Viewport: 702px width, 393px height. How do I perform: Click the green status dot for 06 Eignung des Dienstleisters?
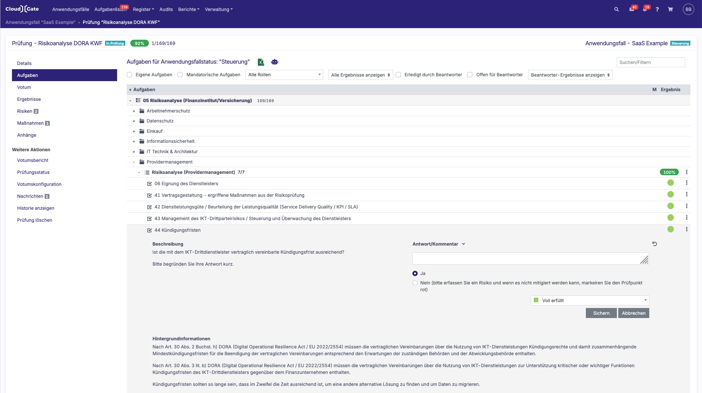[x=670, y=183]
